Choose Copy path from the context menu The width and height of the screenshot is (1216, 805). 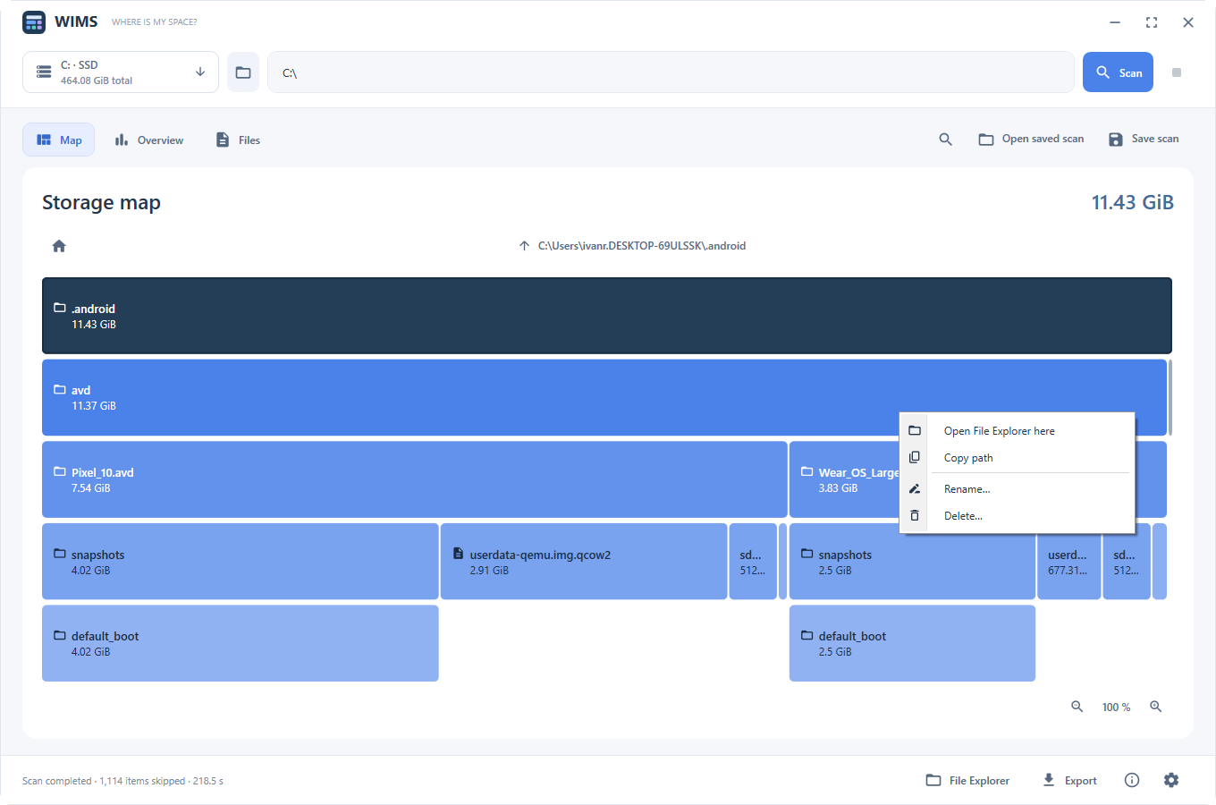point(1018,458)
